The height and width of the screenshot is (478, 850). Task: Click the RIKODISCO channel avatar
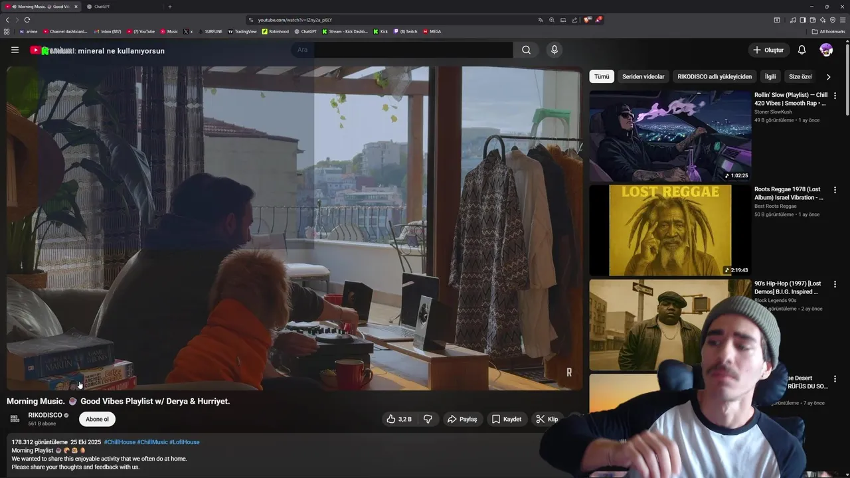[15, 419]
